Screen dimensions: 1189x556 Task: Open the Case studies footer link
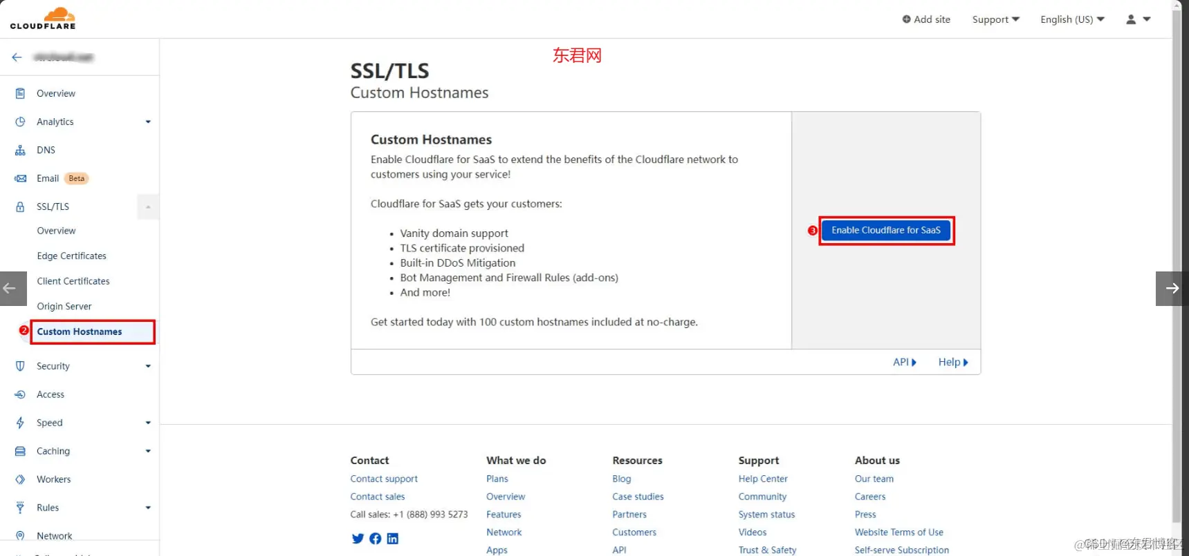[638, 497]
